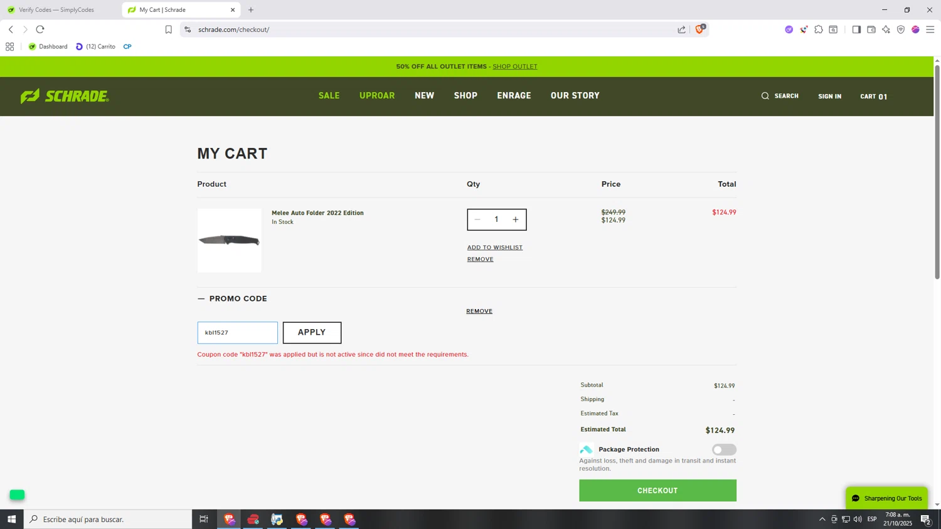Click the green chat bubble widget
This screenshot has height=529, width=941.
click(x=17, y=495)
